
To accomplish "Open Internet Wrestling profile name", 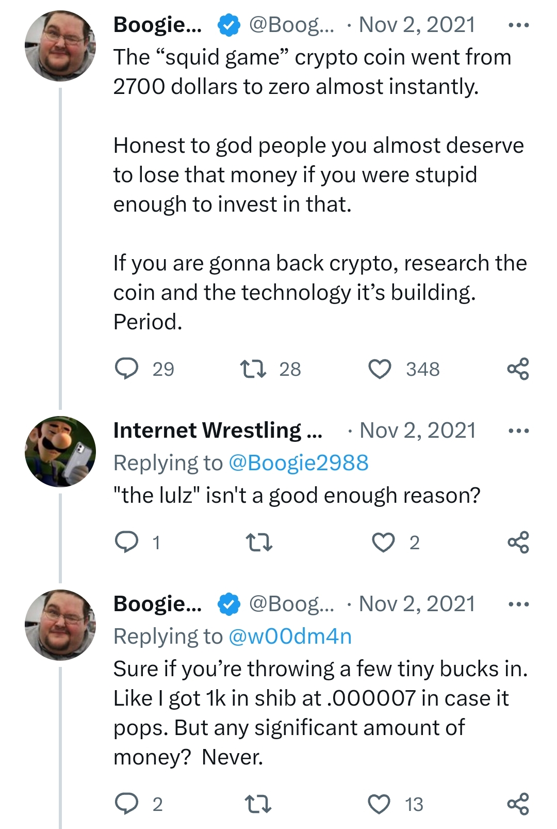I will 218,431.
